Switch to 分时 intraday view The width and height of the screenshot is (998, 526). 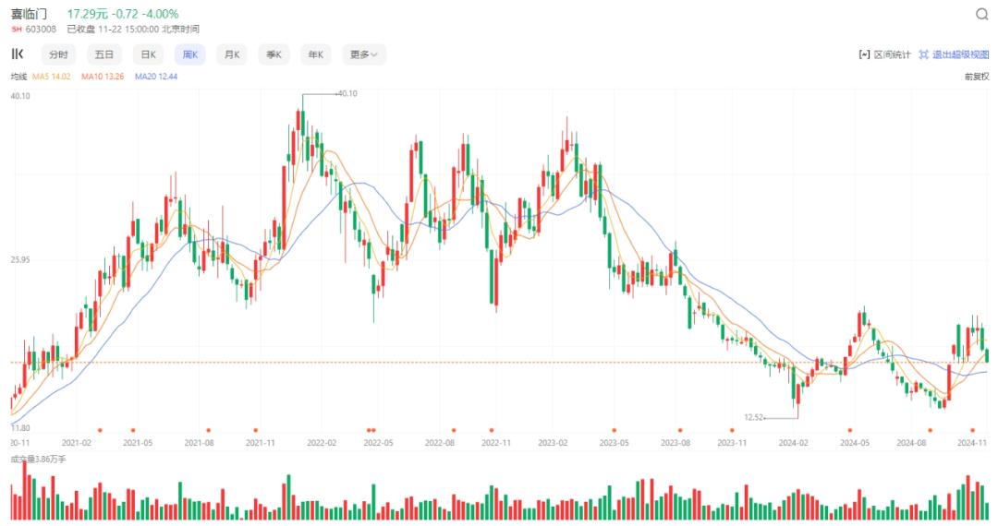pyautogui.click(x=58, y=54)
